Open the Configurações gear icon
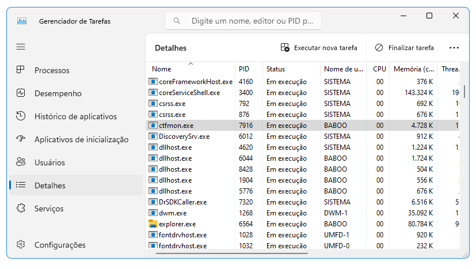This screenshot has width=476, height=269. pyautogui.click(x=21, y=244)
